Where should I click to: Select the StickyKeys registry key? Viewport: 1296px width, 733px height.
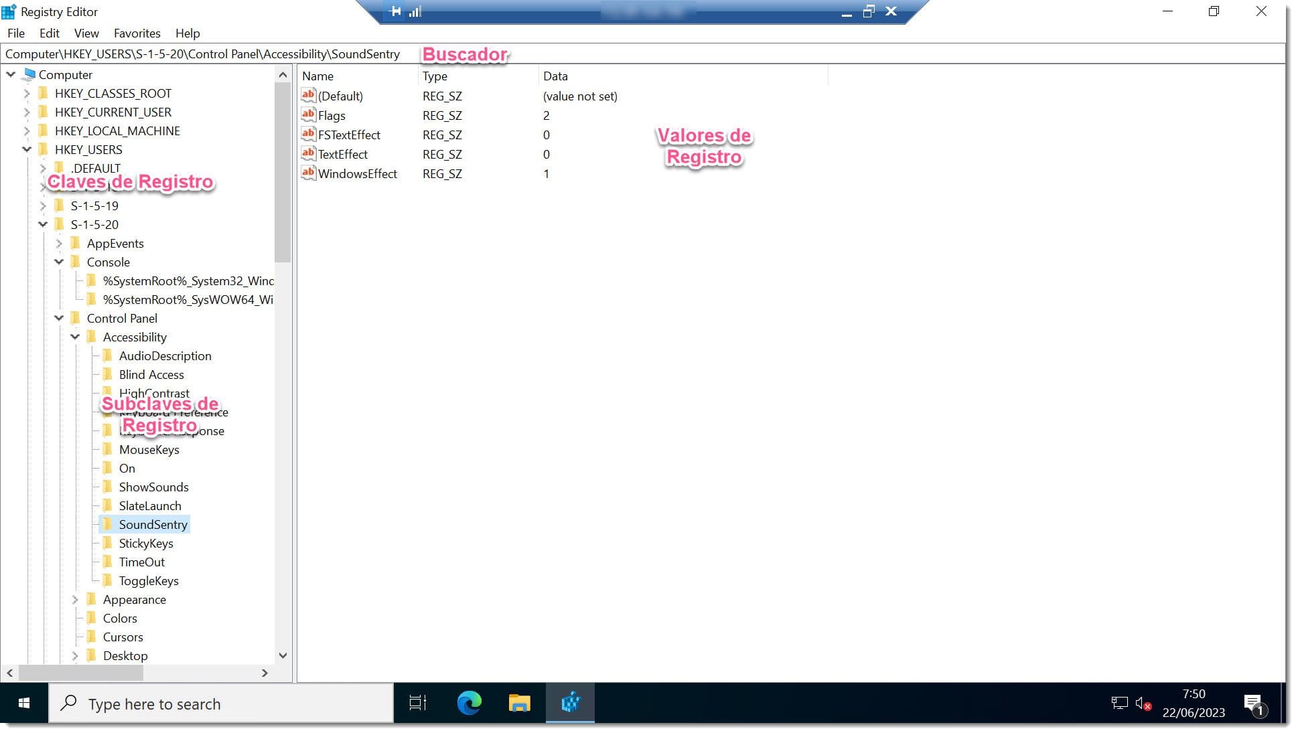(x=145, y=543)
